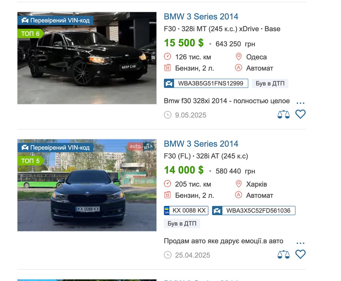Image resolution: width=341 pixels, height=281 pixels.
Task: Click mileage '126 тис. км'
Action: (x=193, y=57)
